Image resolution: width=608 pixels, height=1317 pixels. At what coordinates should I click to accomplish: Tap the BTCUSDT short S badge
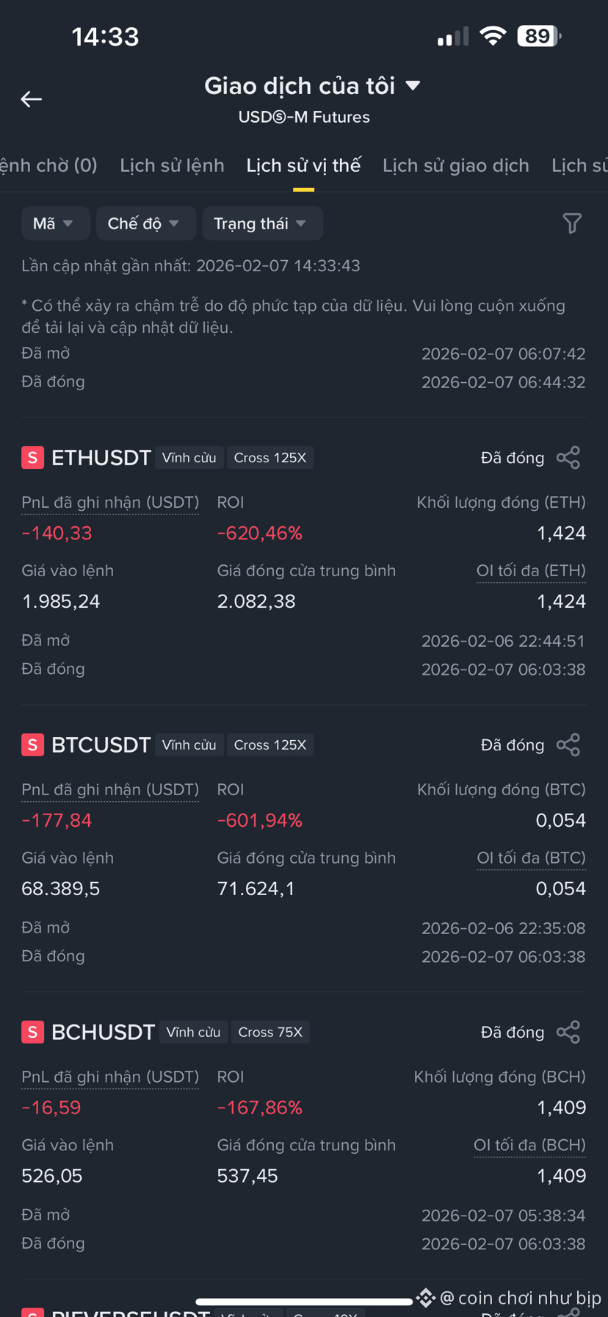click(32, 745)
